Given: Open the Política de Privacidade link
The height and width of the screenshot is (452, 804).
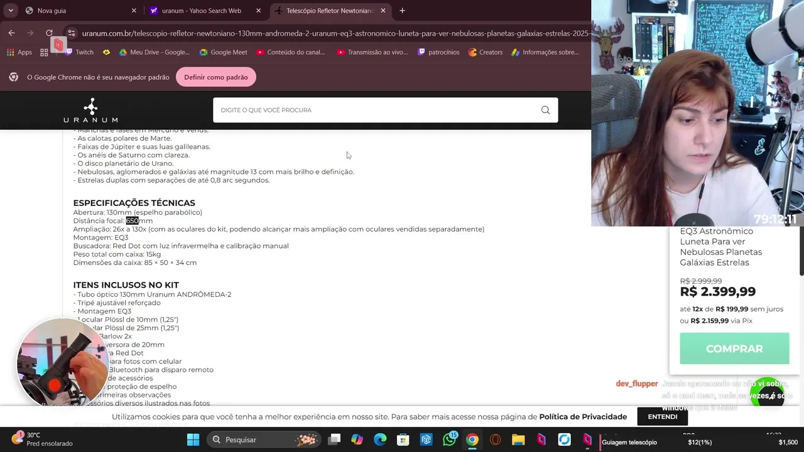Looking at the screenshot, I should click(x=583, y=417).
